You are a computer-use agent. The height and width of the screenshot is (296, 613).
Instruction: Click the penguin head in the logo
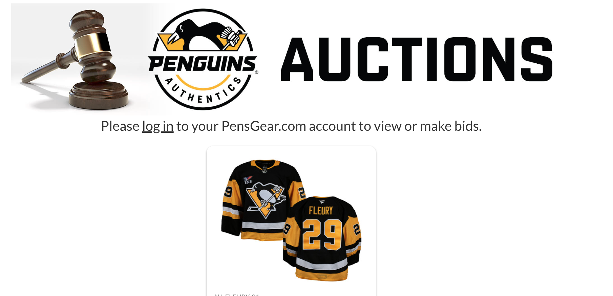click(182, 33)
